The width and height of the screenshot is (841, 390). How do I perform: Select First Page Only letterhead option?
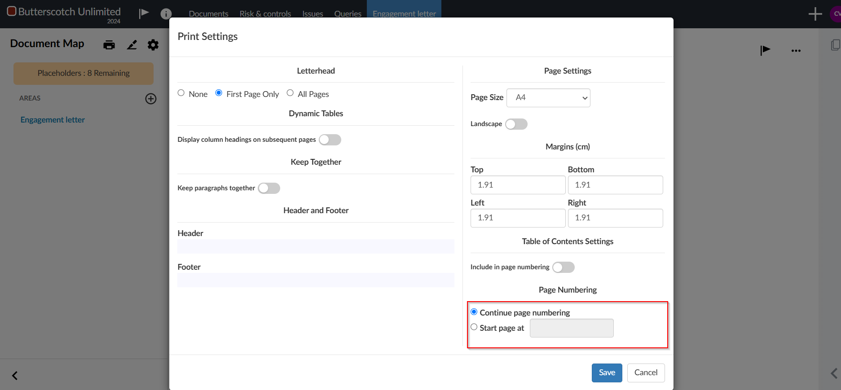pyautogui.click(x=219, y=93)
